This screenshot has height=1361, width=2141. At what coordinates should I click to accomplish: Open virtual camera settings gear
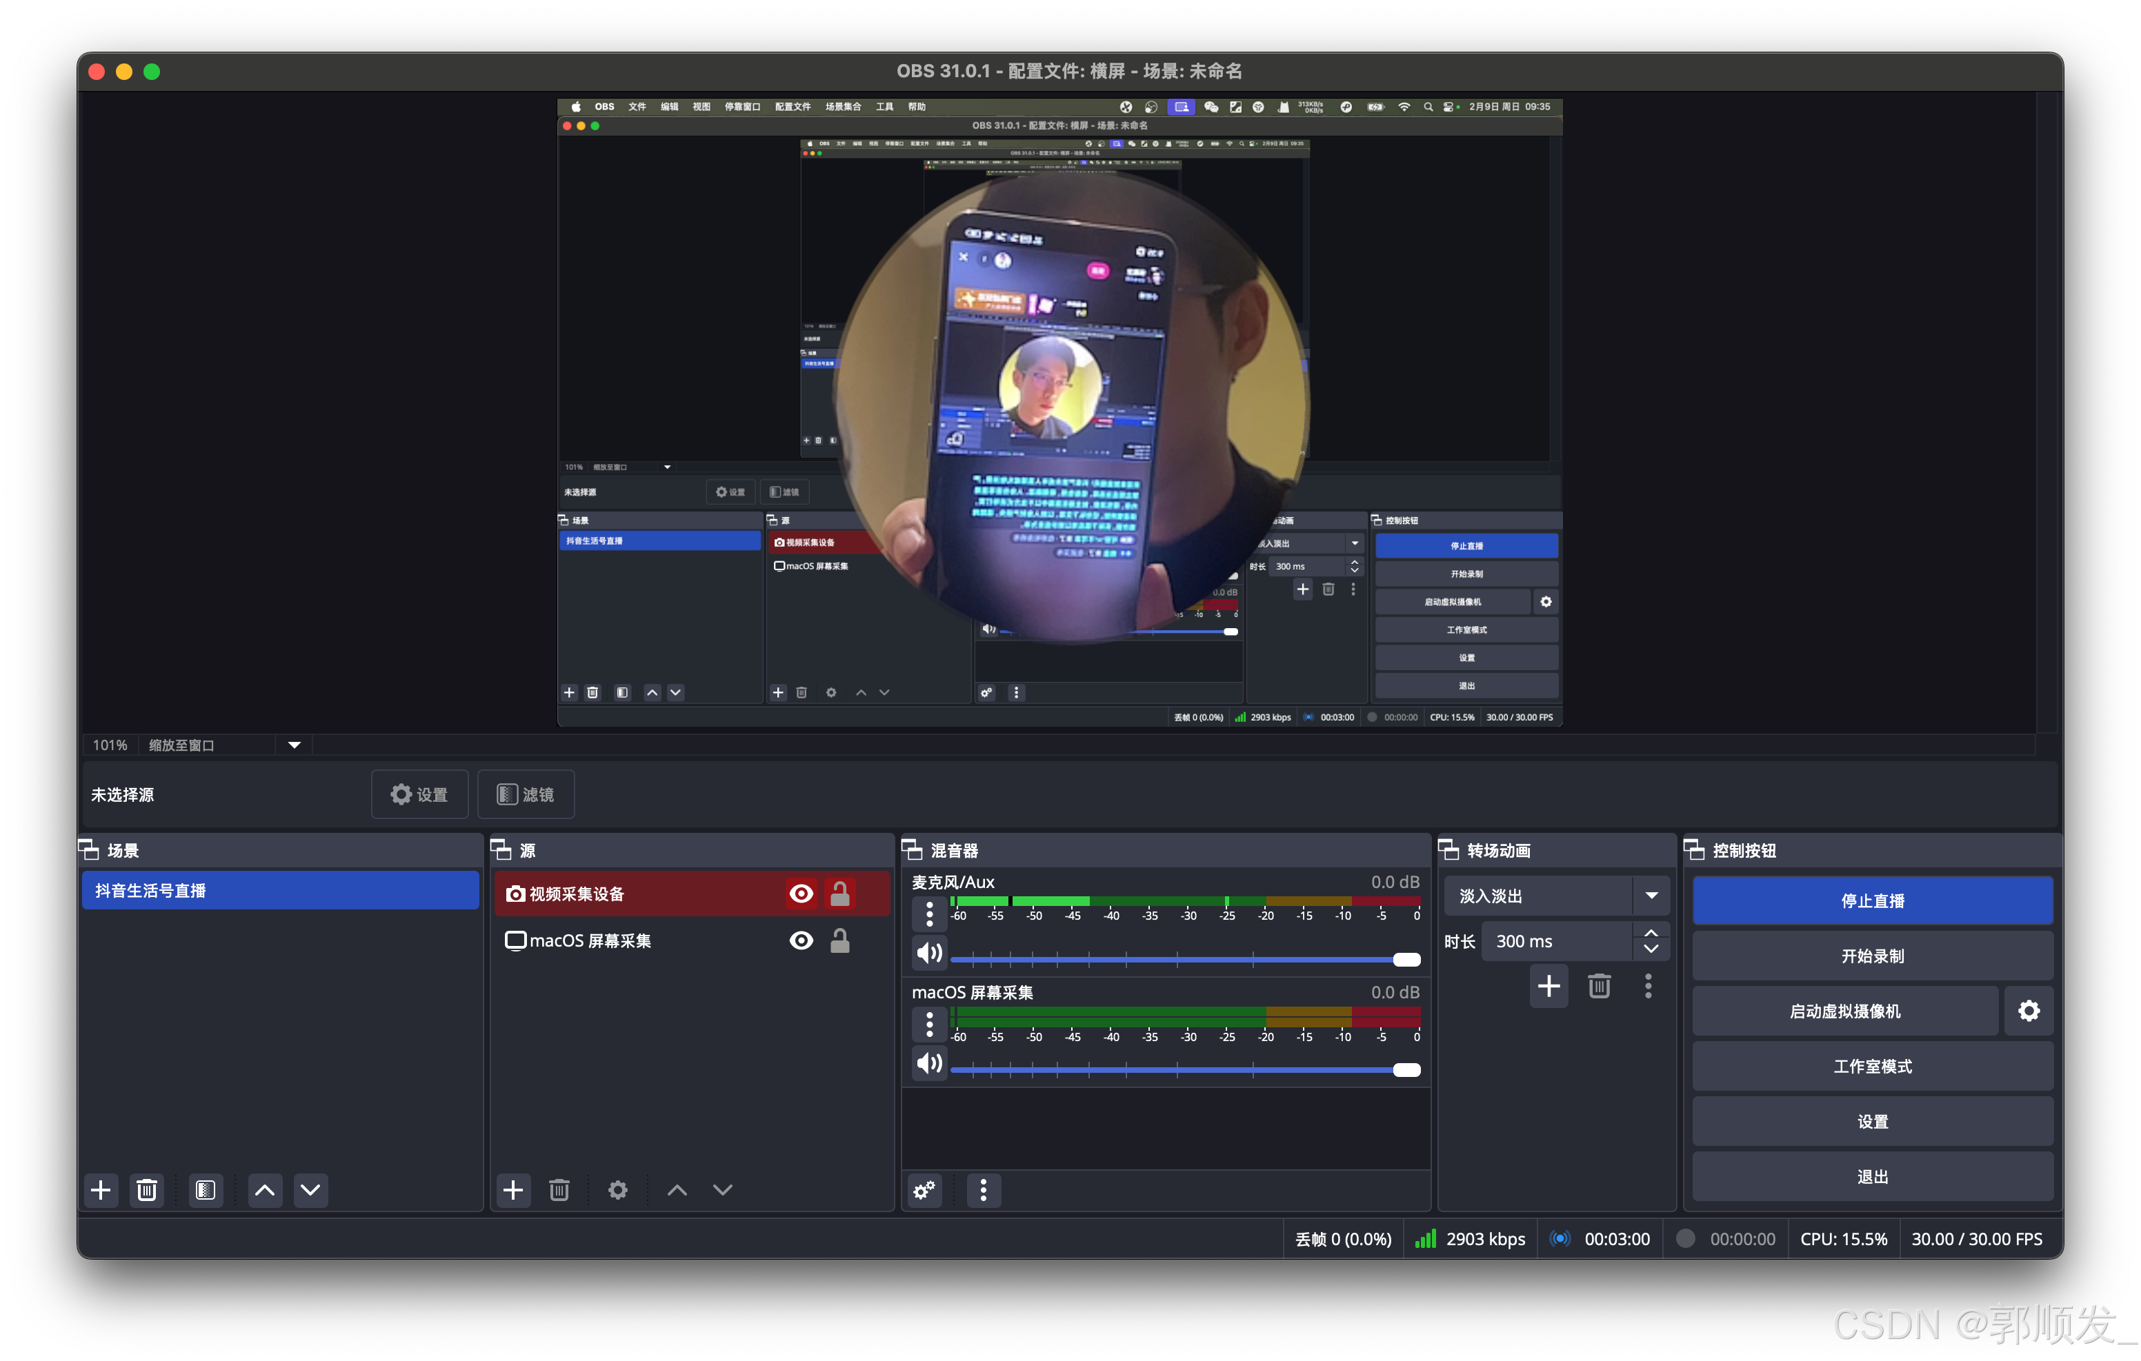point(2028,1011)
